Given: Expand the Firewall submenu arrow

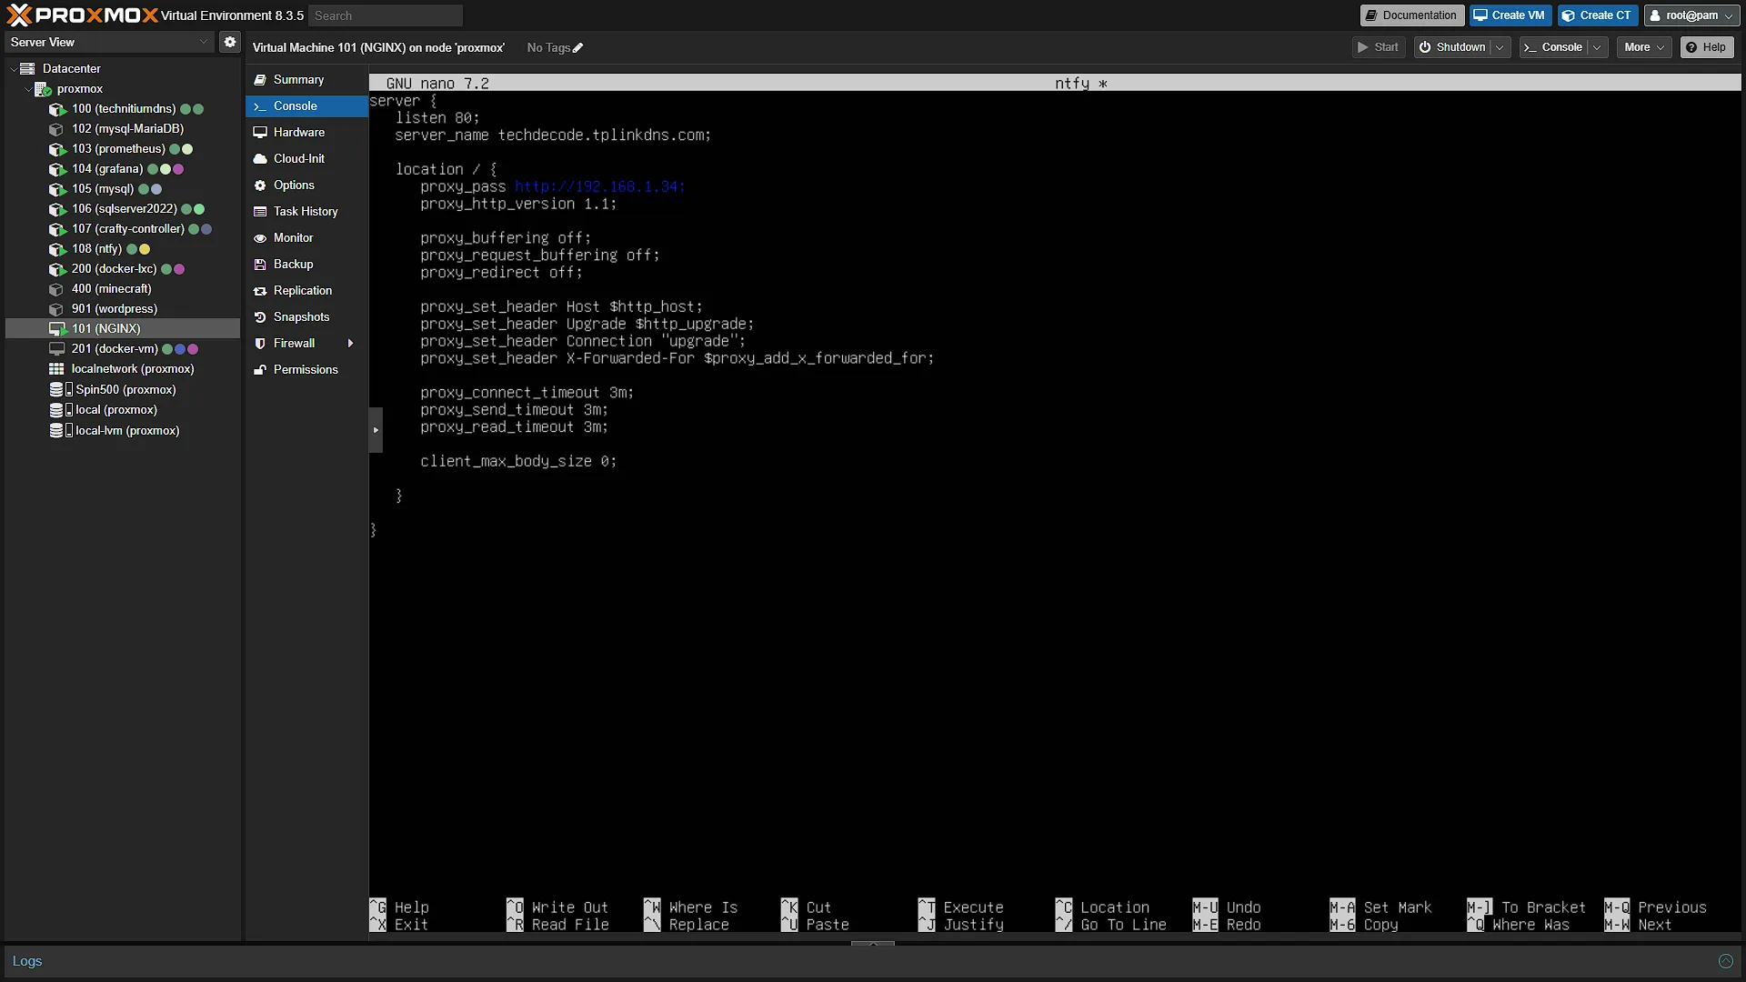Looking at the screenshot, I should [x=350, y=344].
